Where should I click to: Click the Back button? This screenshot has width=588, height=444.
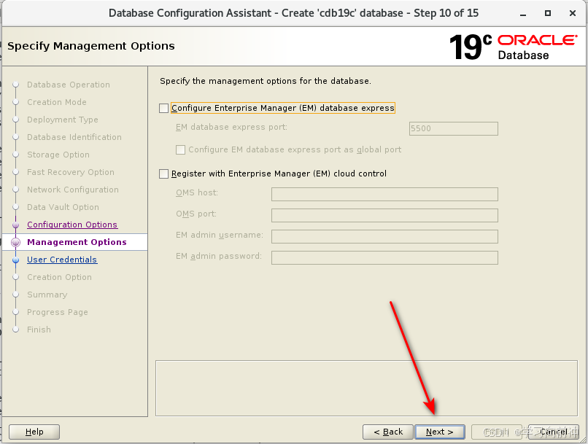pyautogui.click(x=387, y=432)
